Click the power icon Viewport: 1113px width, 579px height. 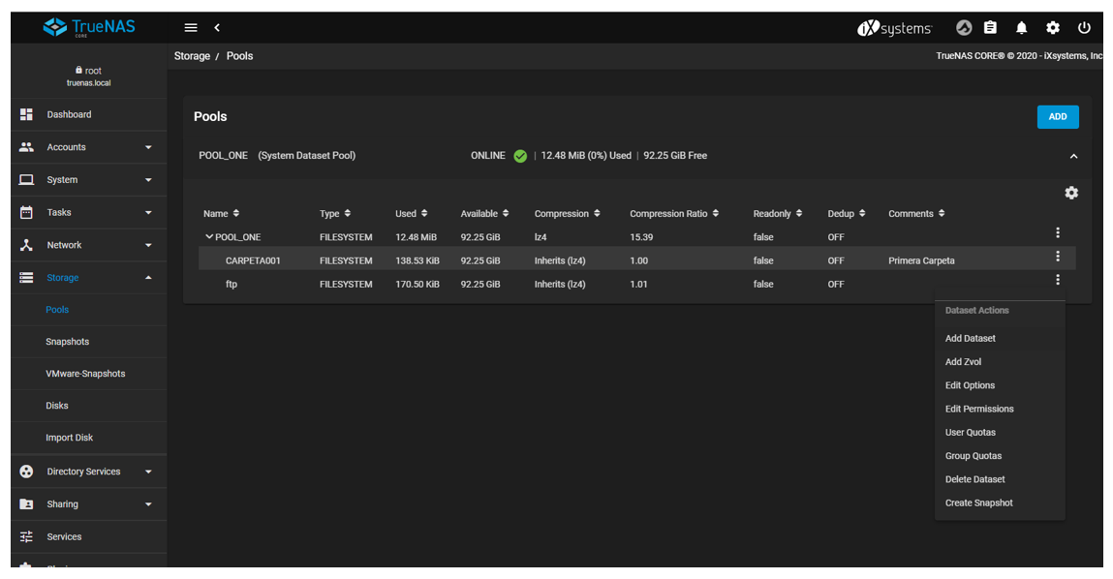click(1084, 28)
